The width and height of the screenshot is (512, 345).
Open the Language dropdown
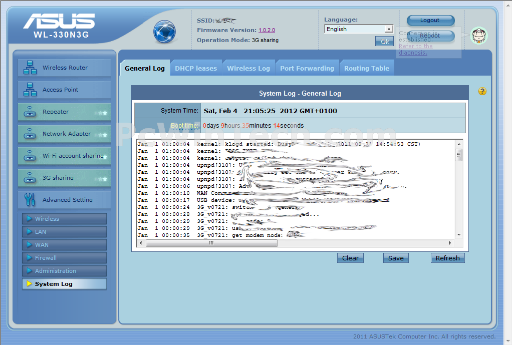point(359,29)
